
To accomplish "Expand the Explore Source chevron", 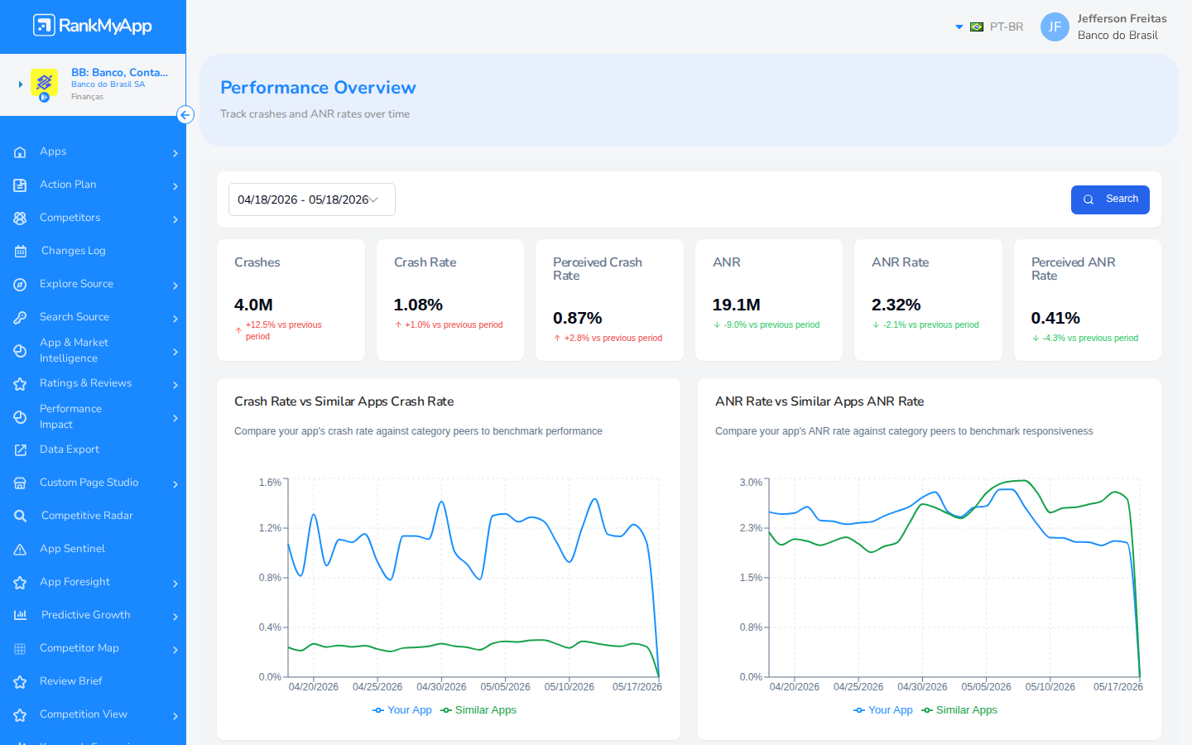I will click(x=175, y=286).
